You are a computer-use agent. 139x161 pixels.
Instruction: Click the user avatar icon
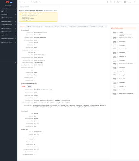[x=125, y=2]
